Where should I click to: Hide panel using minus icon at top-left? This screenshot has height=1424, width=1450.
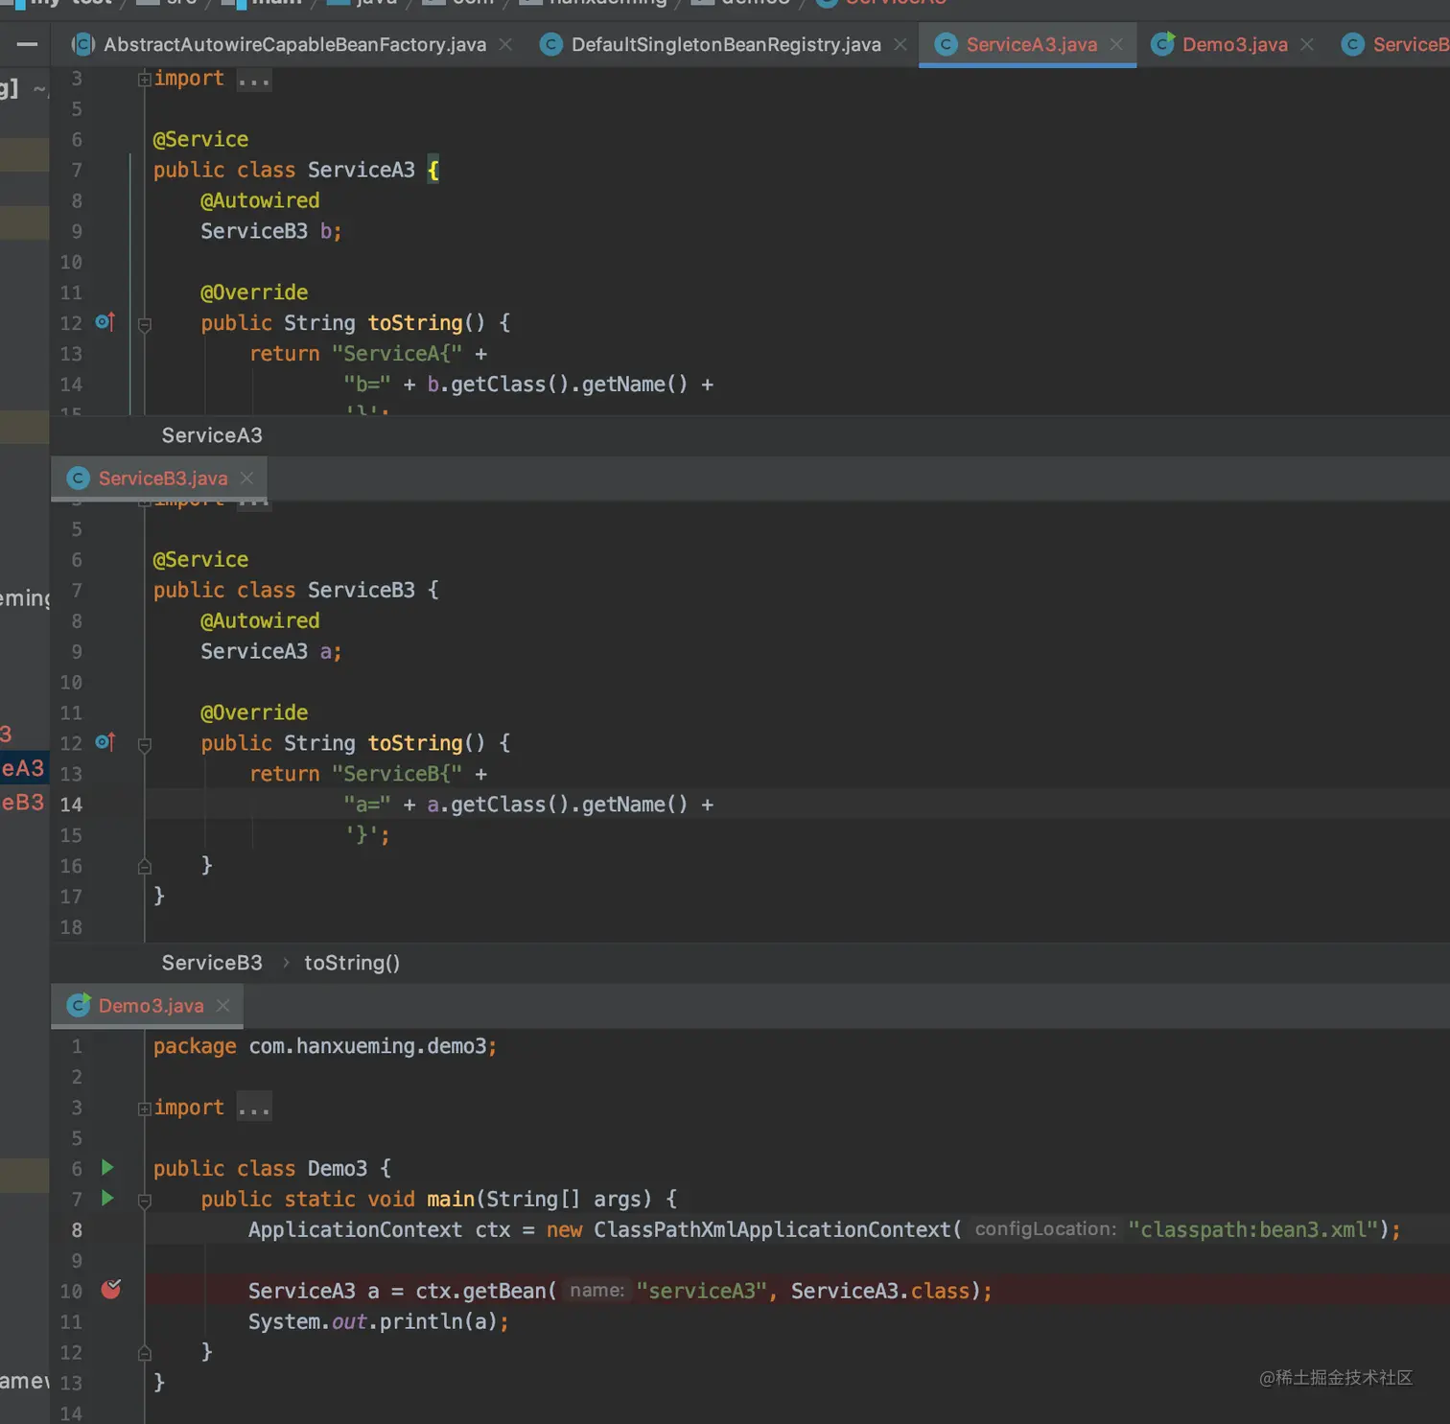tap(28, 44)
